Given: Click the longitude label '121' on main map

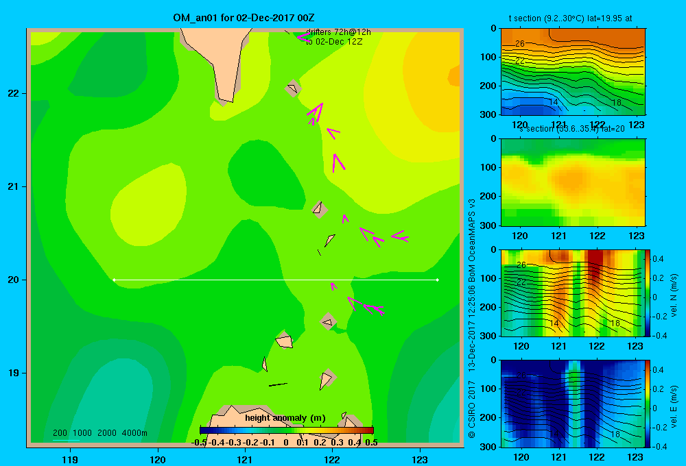Looking at the screenshot, I should 245,459.
